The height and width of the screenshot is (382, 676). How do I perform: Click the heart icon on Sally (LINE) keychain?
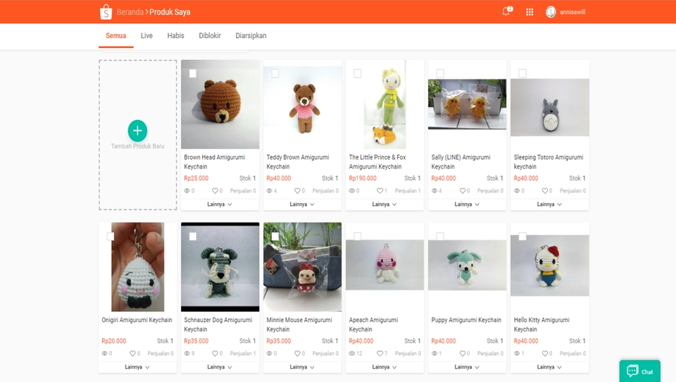(x=462, y=191)
